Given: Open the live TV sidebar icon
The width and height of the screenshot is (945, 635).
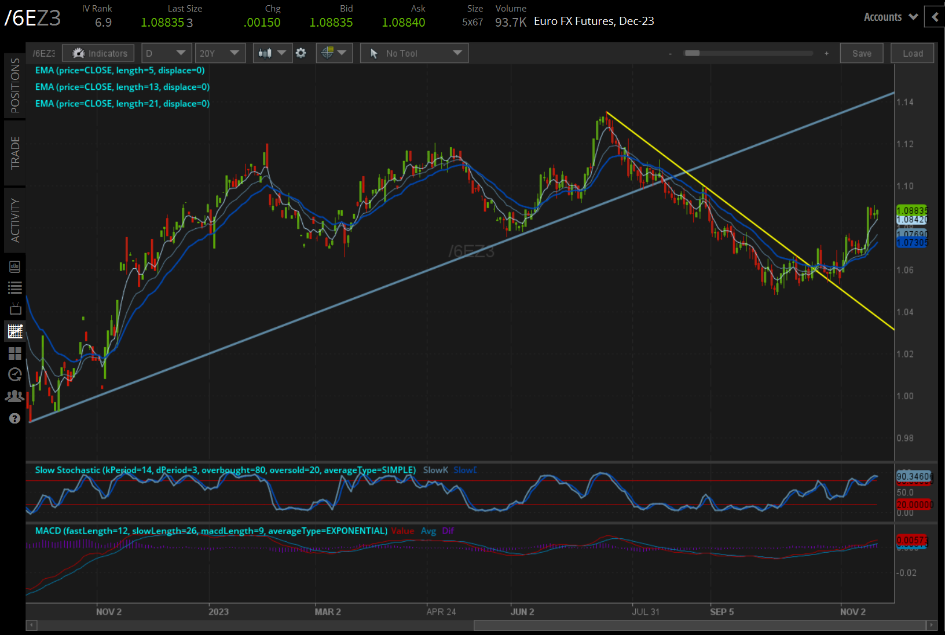Looking at the screenshot, I should (x=15, y=309).
